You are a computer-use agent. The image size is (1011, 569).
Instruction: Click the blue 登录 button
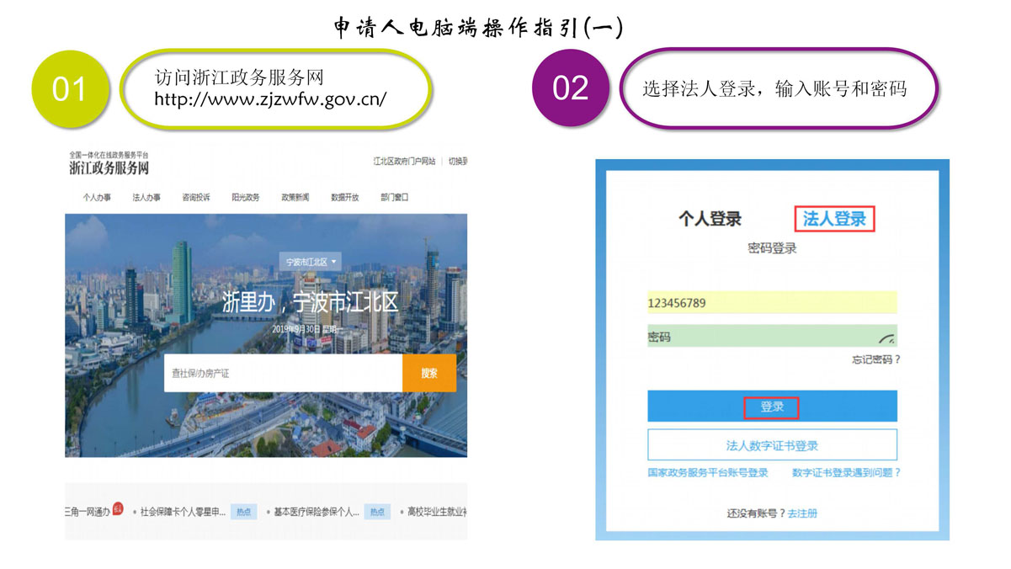pos(772,407)
